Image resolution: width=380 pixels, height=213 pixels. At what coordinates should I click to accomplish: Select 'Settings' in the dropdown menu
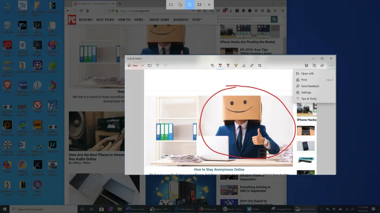point(306,92)
